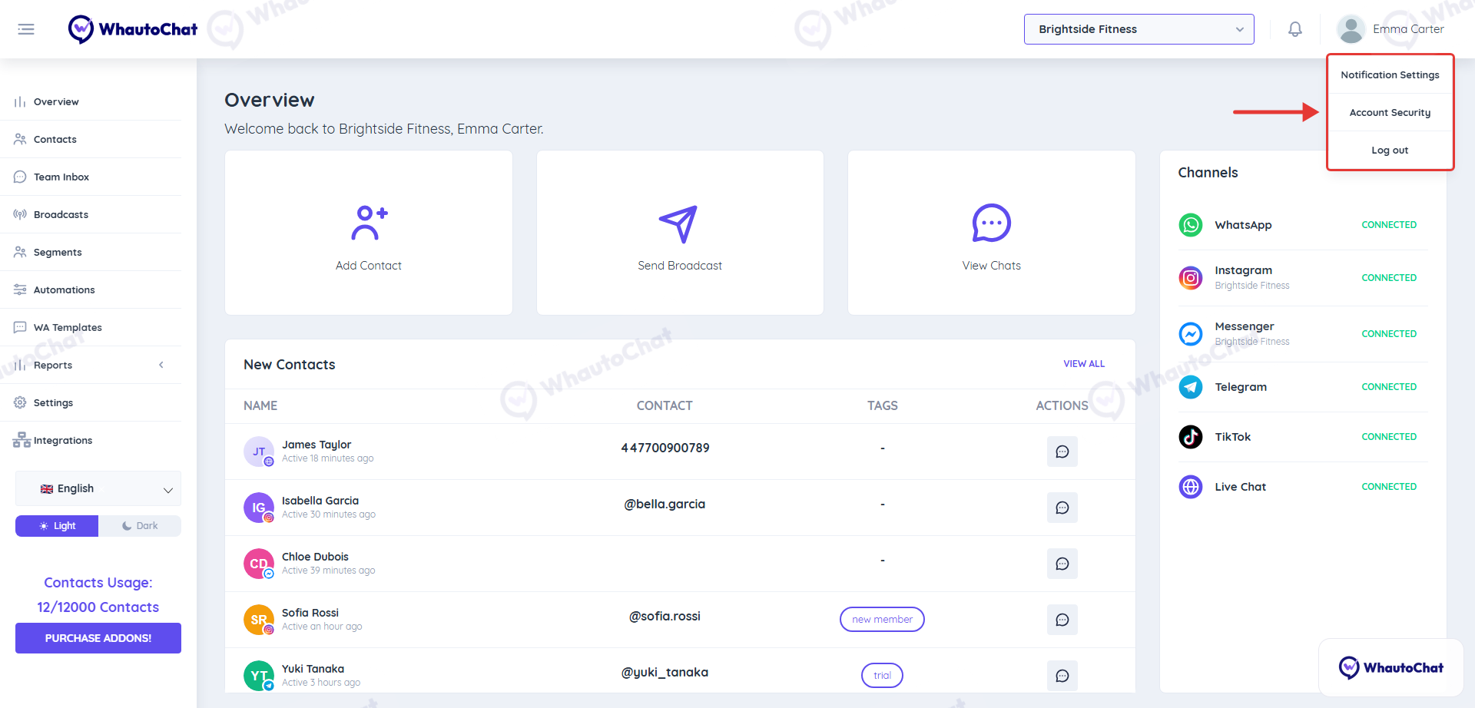Viewport: 1475px width, 708px height.
Task: Click the Messenger channel icon
Action: 1191,333
